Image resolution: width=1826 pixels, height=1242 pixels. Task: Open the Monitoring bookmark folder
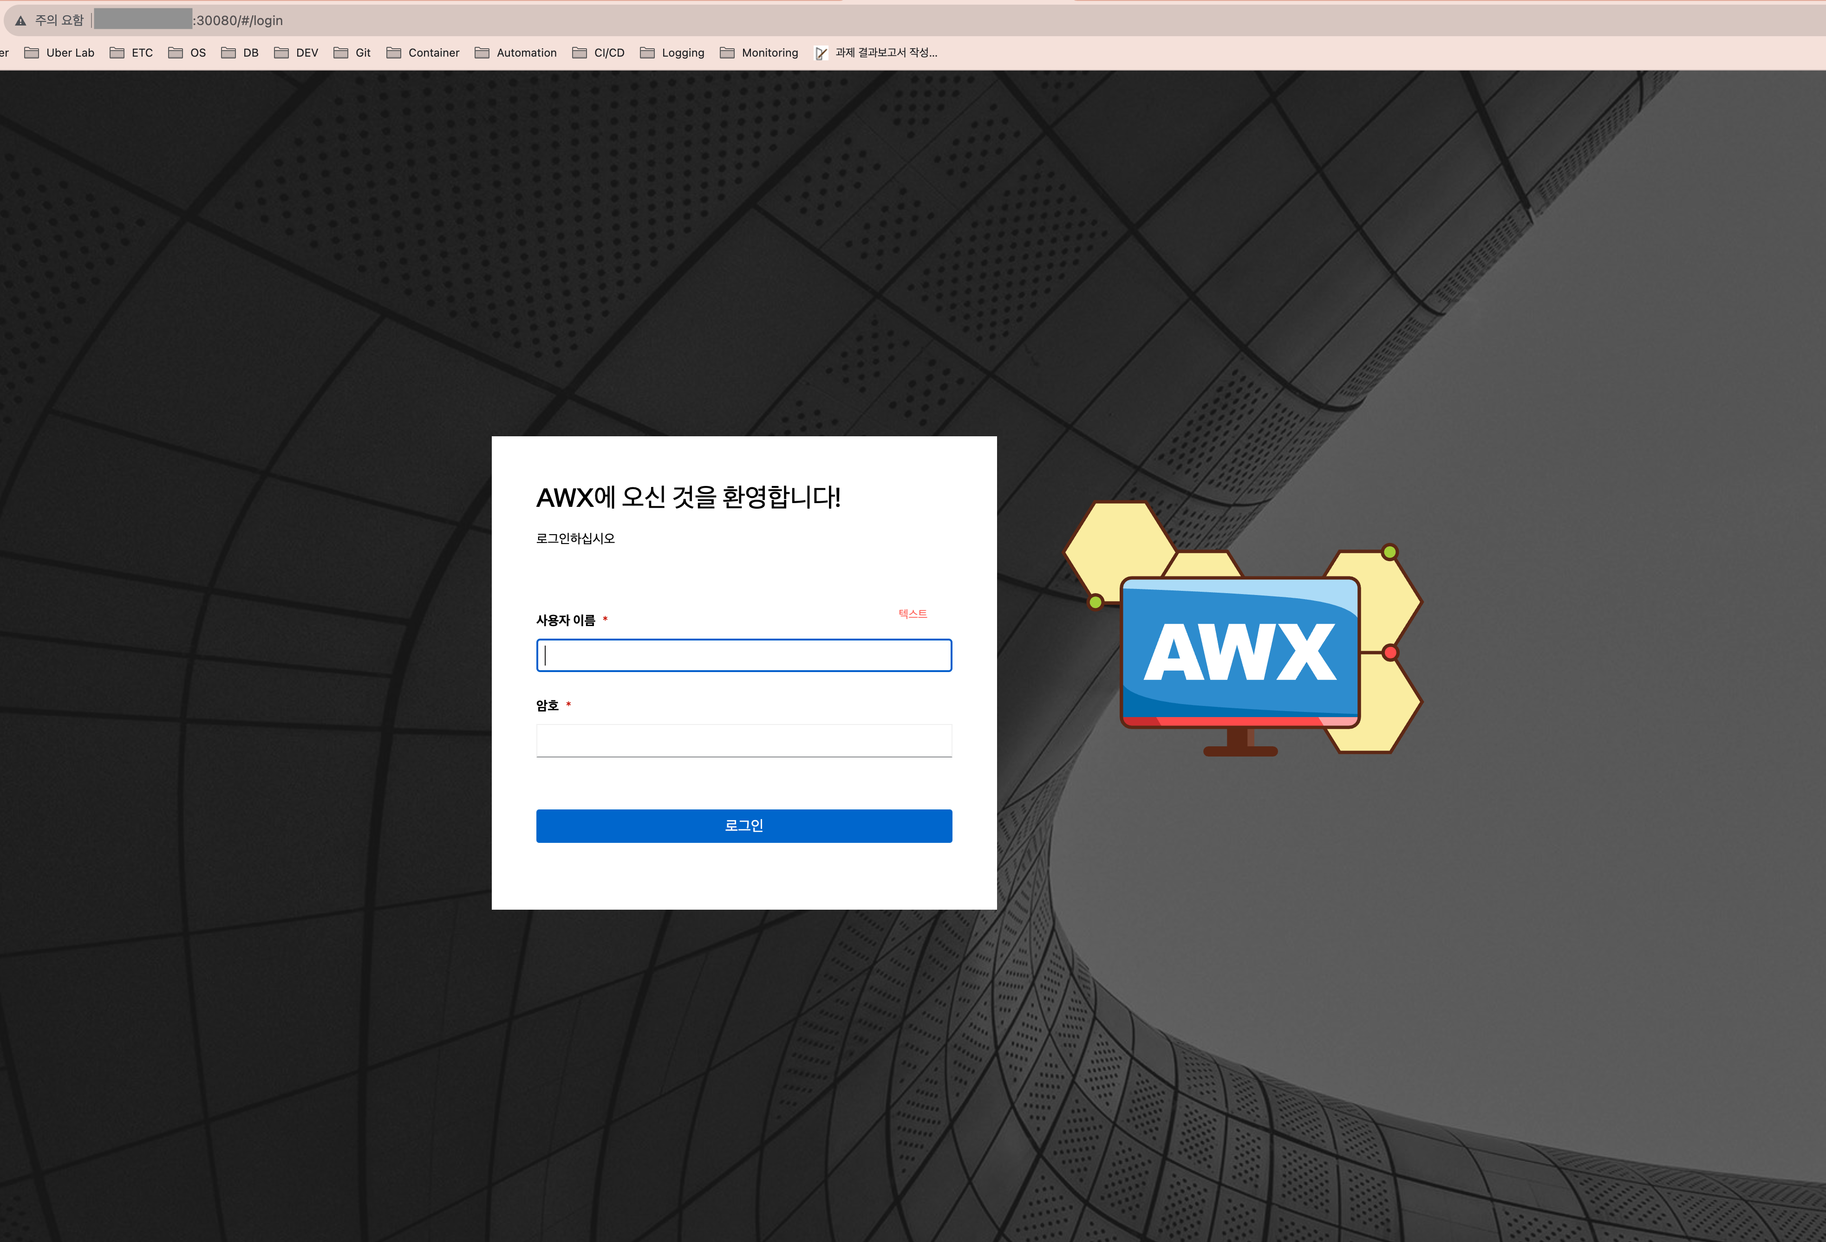coord(759,52)
